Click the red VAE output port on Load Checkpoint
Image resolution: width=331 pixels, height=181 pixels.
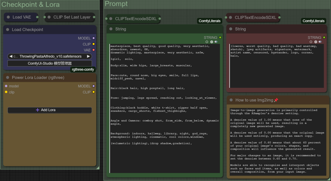[94, 50]
